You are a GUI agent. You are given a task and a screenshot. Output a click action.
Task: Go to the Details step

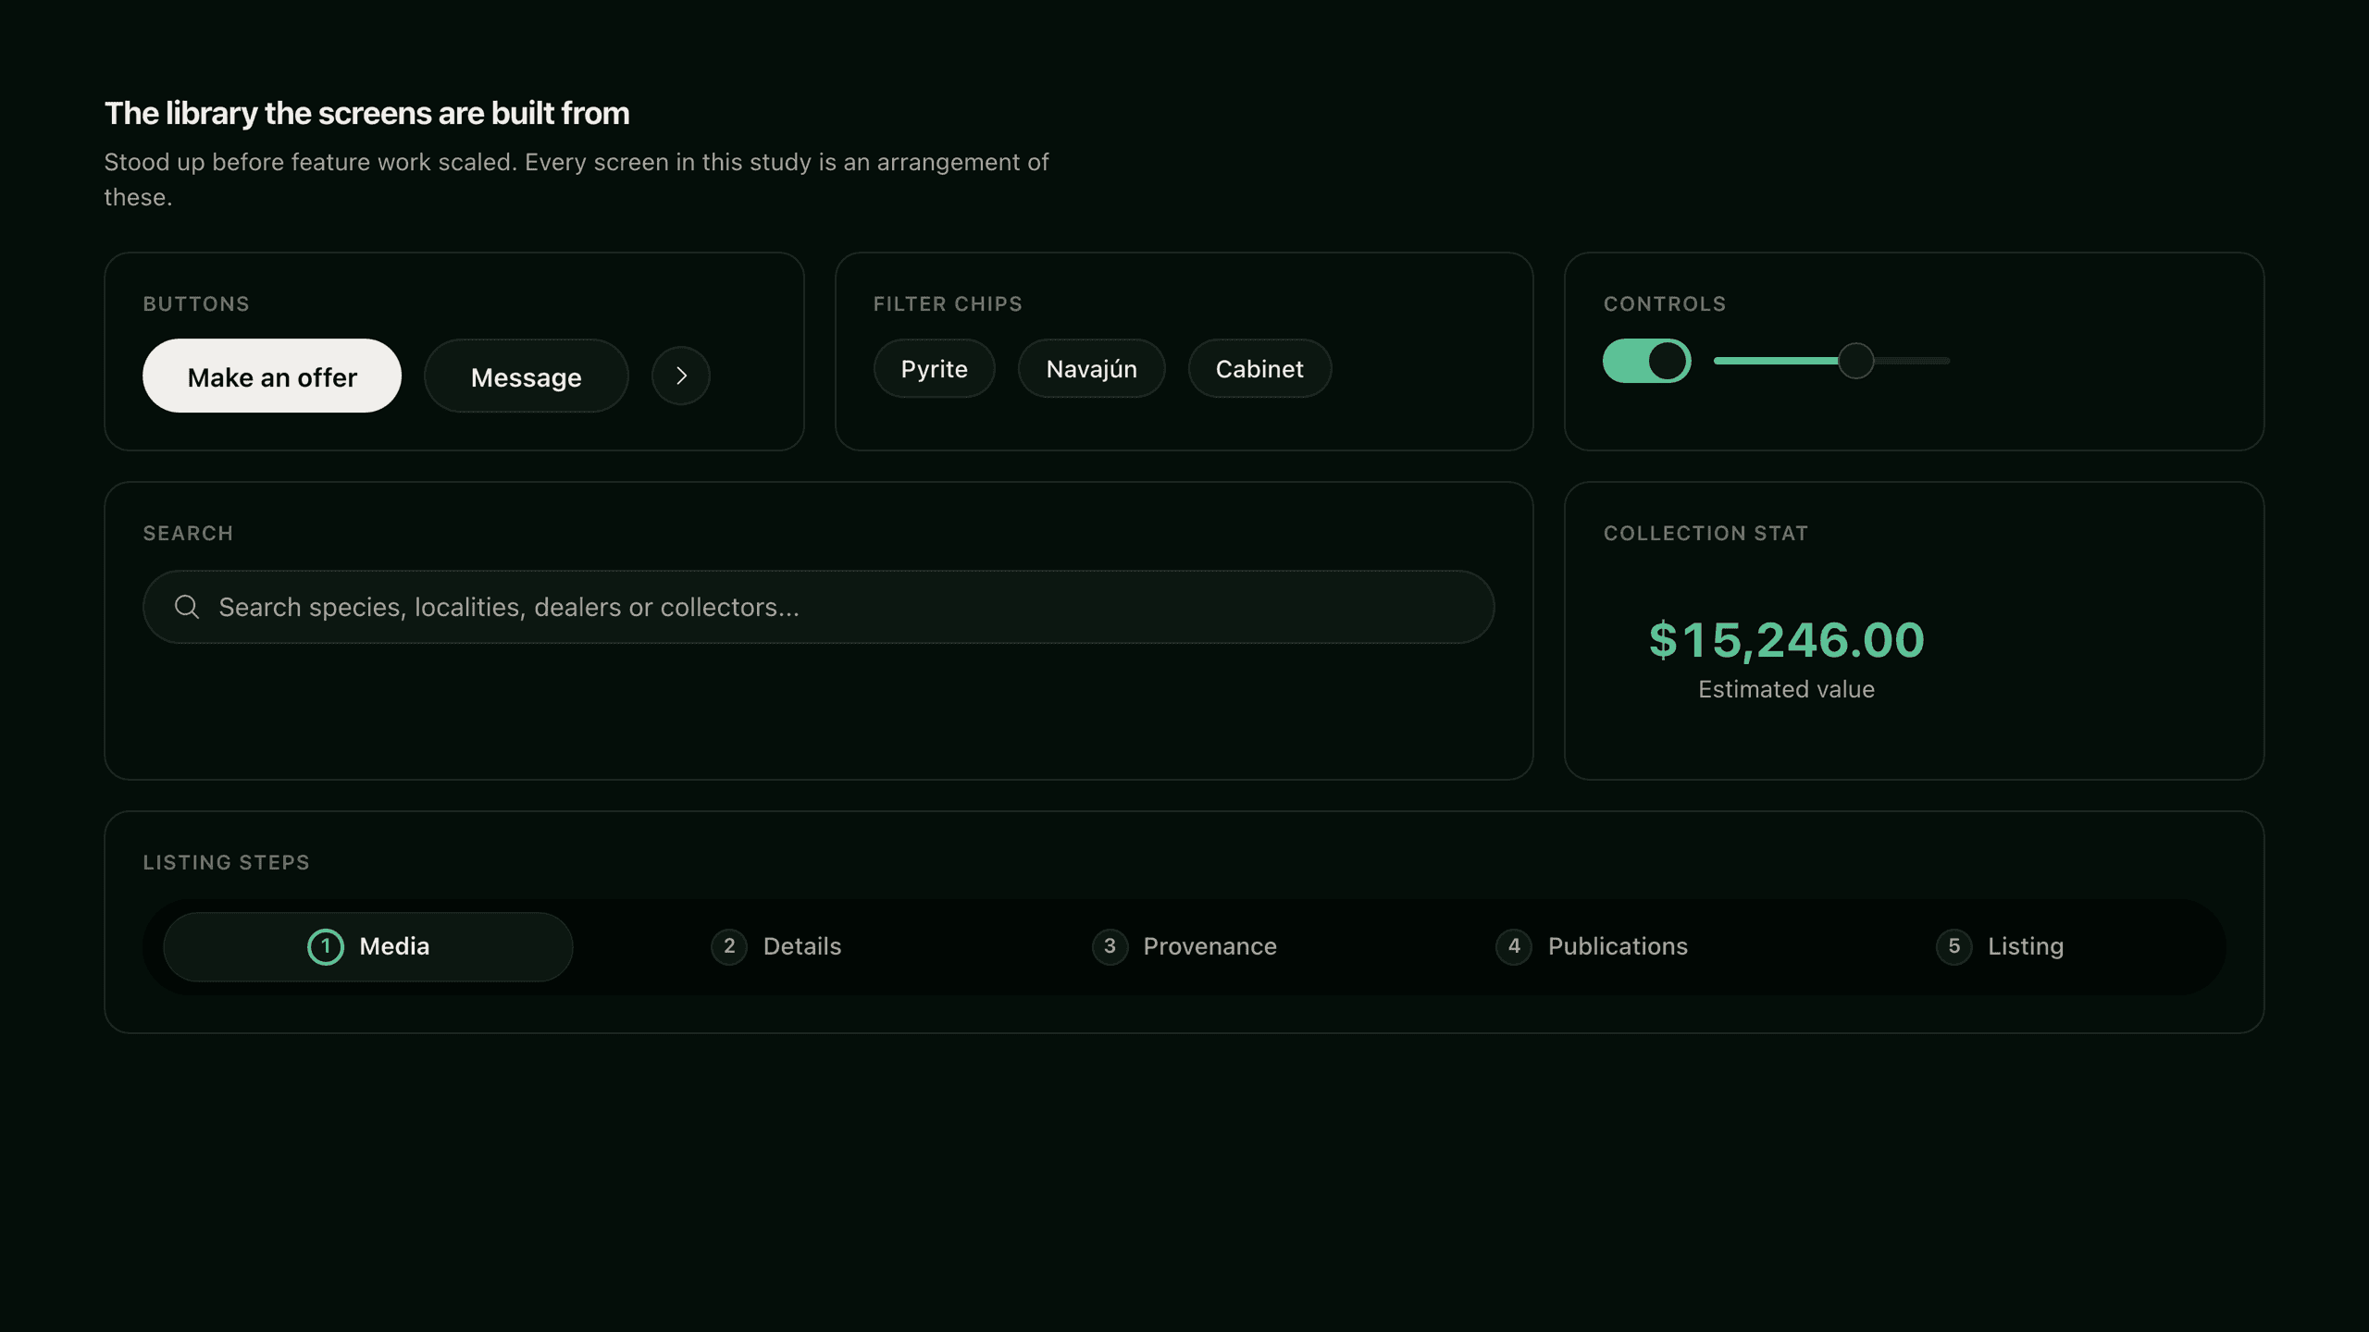click(776, 946)
